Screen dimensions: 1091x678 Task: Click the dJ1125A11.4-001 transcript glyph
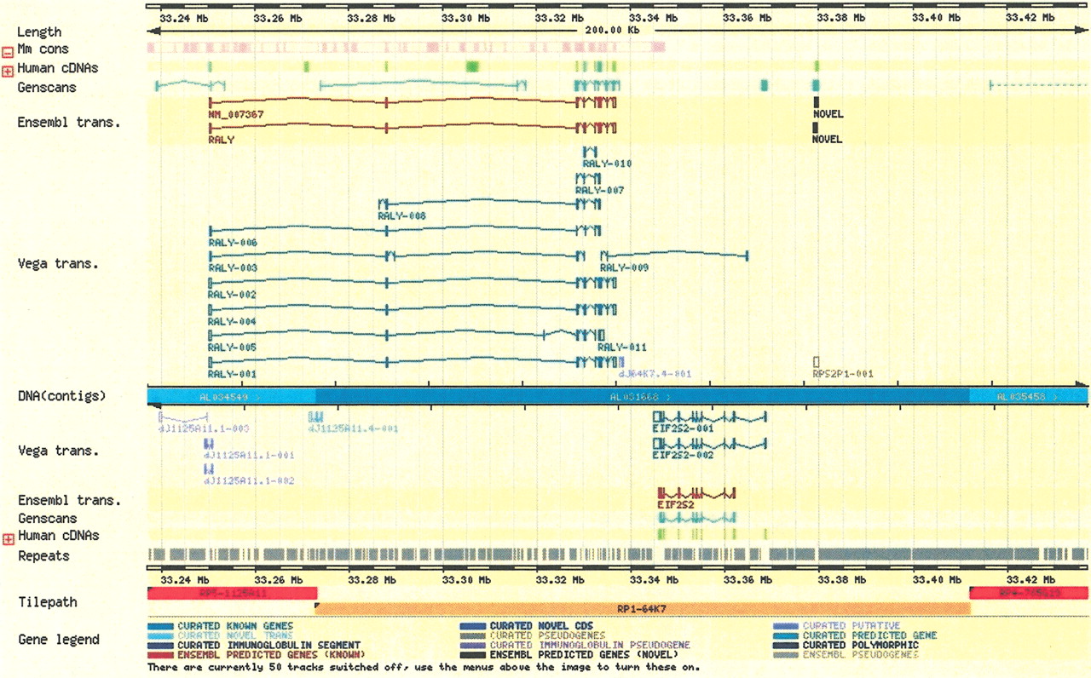315,417
